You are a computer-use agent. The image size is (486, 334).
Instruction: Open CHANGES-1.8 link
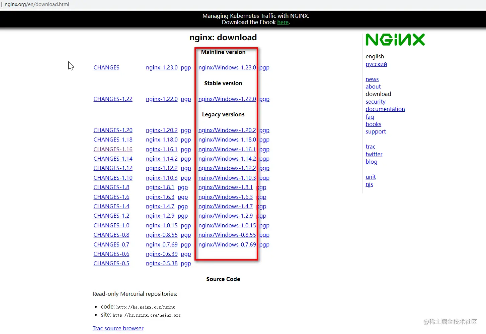pos(111,187)
